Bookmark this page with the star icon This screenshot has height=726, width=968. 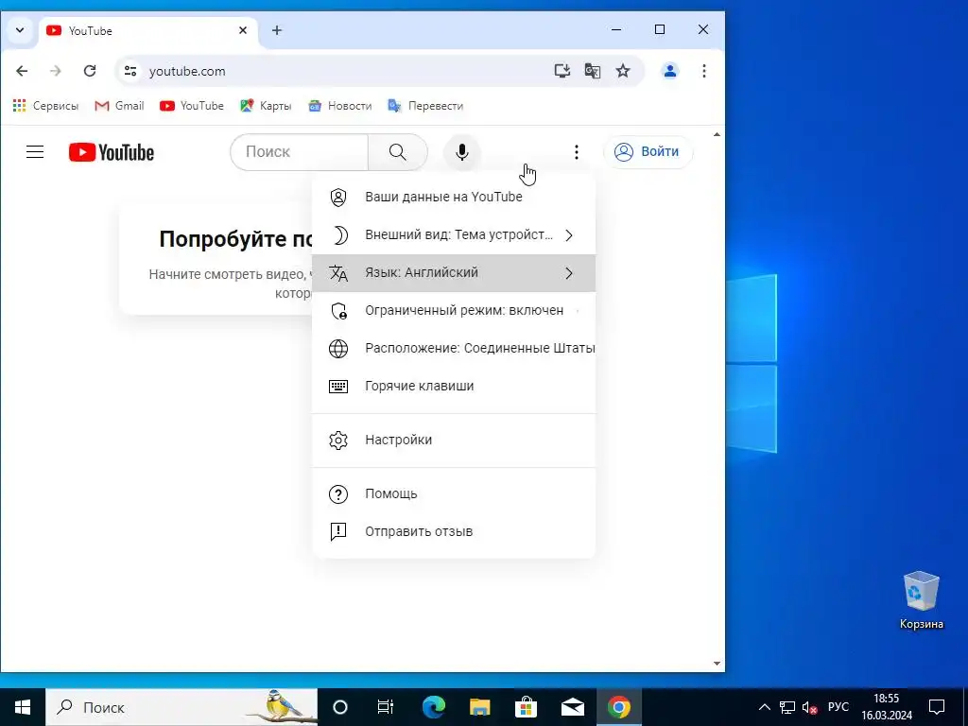coord(623,71)
